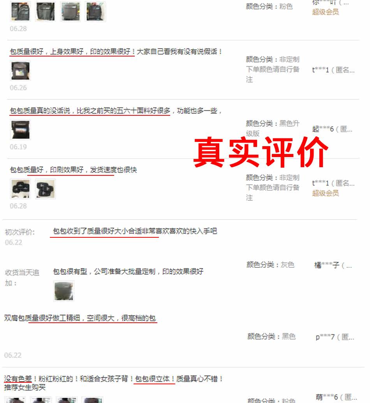Viewport: 370px width, 403px height.
Task: Click review text 双肩包质量很好做工精细
Action: pyautogui.click(x=42, y=318)
